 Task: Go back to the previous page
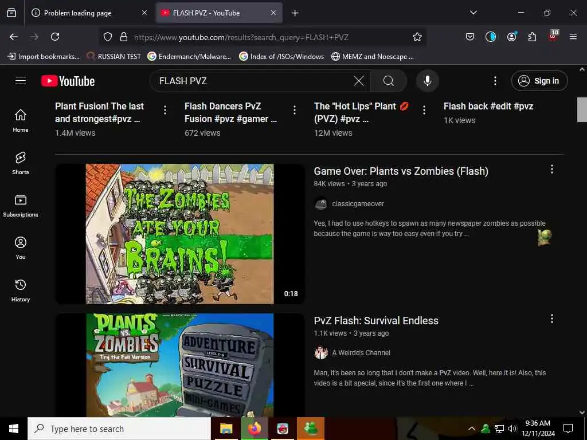point(14,37)
